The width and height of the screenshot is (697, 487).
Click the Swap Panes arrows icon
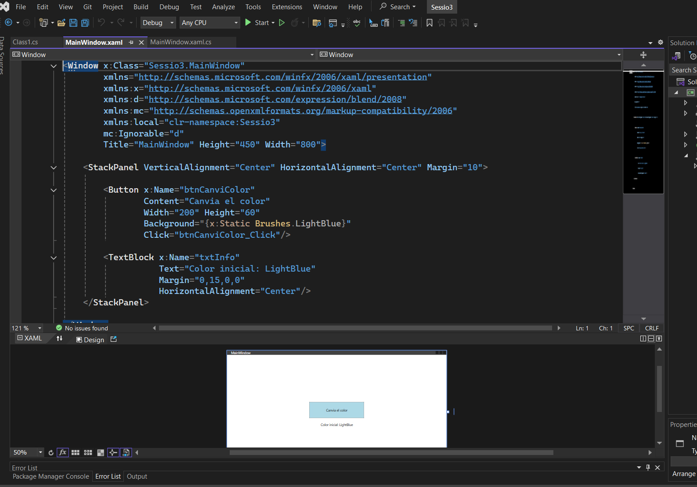[x=59, y=339]
